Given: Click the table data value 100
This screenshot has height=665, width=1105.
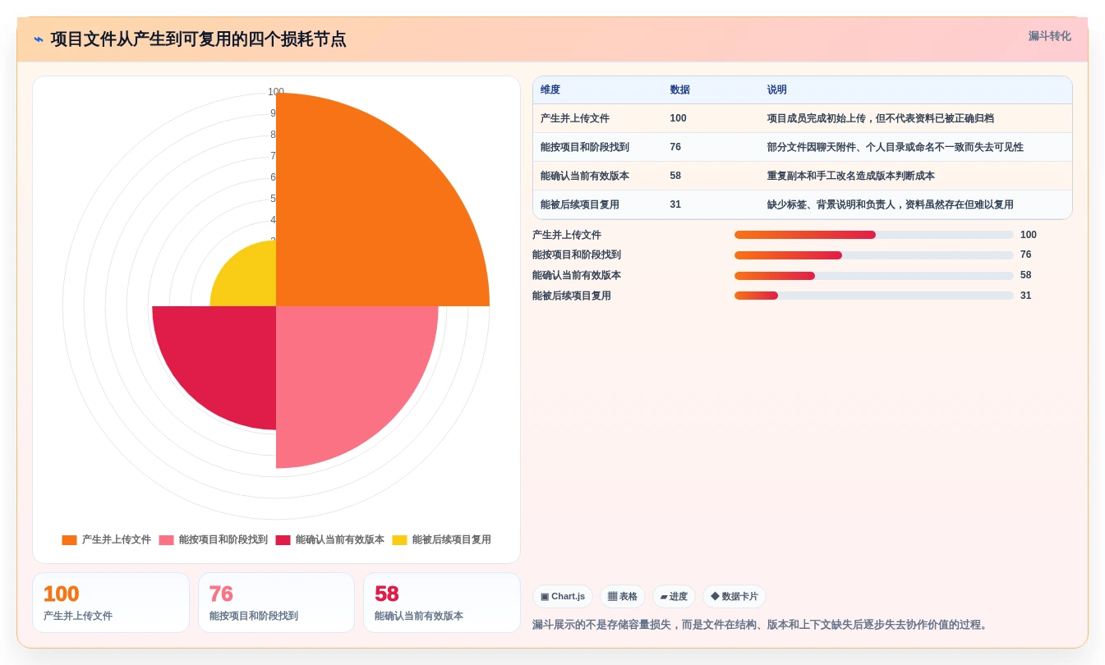Looking at the screenshot, I should [678, 119].
